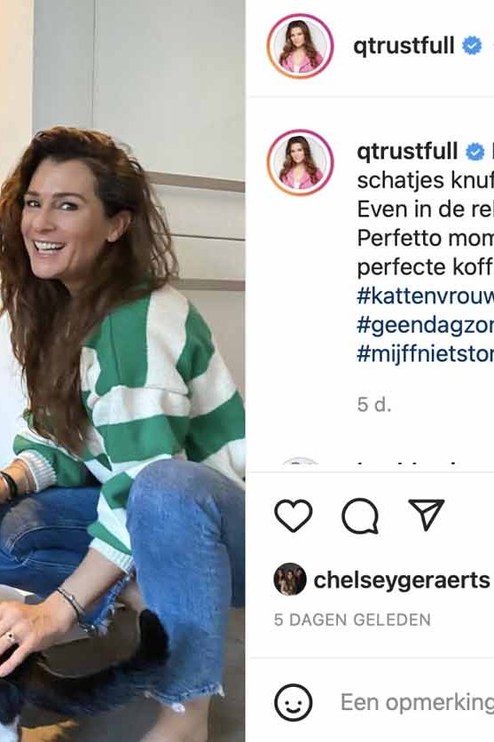The image size is (494, 742).
Task: Open emoji picker smiley icon
Action: 294,702
